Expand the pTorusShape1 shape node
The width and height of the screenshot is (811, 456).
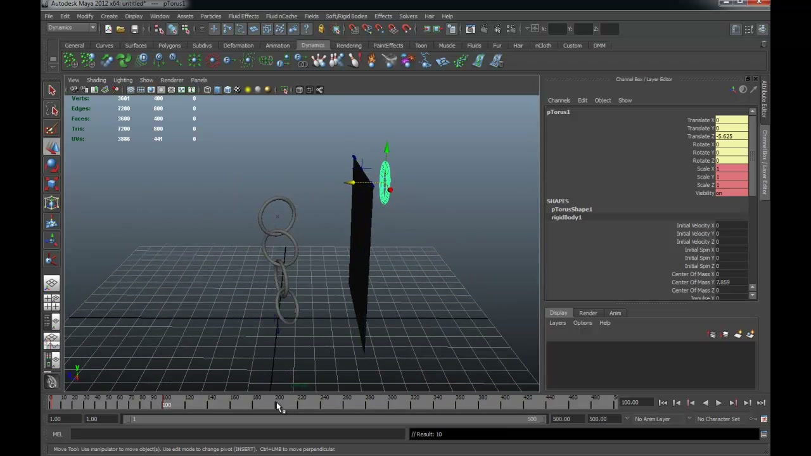click(572, 209)
